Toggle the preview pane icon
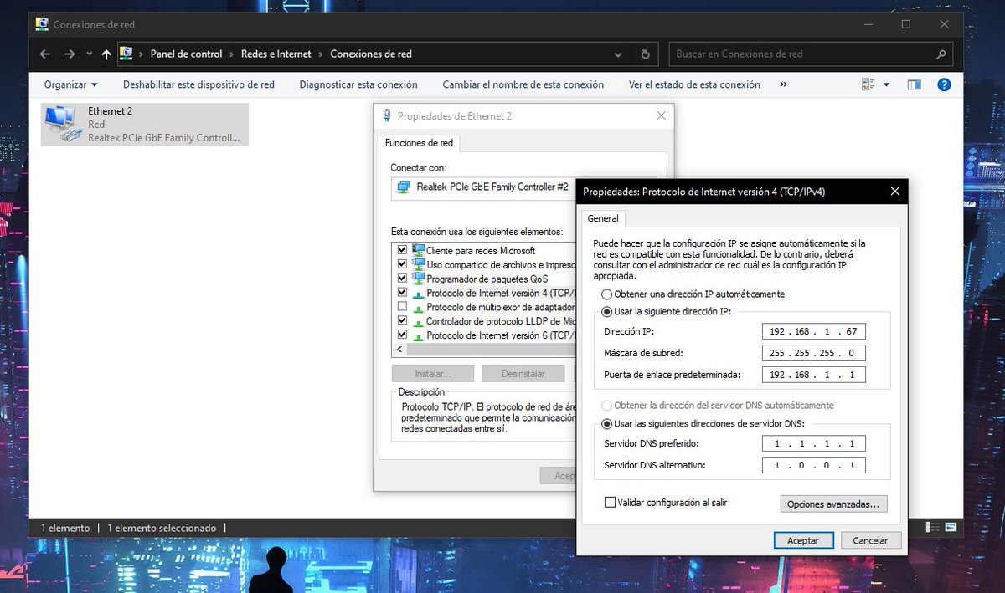The width and height of the screenshot is (1005, 593). click(914, 84)
